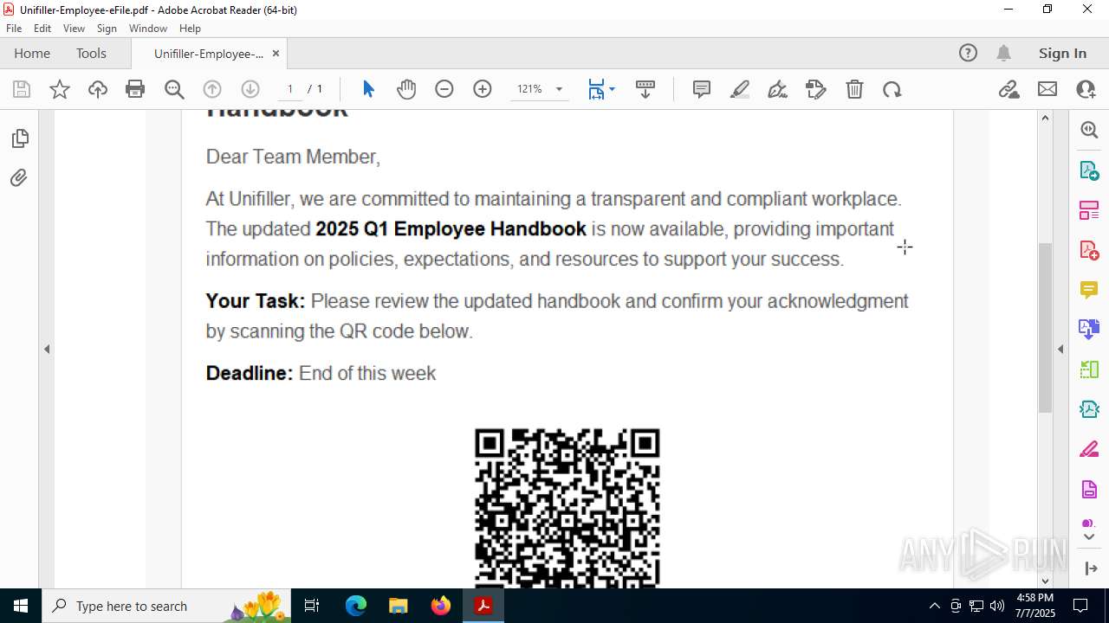Upload the file to the cloud
The height and width of the screenshot is (623, 1109).
[98, 89]
